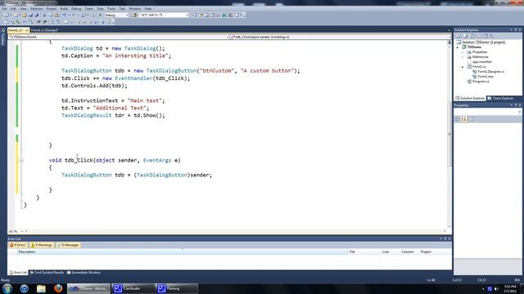Open the Debug configuration dropdown
The image size is (524, 294).
click(x=127, y=15)
